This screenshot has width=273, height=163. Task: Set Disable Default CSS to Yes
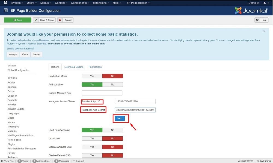tap(92, 155)
